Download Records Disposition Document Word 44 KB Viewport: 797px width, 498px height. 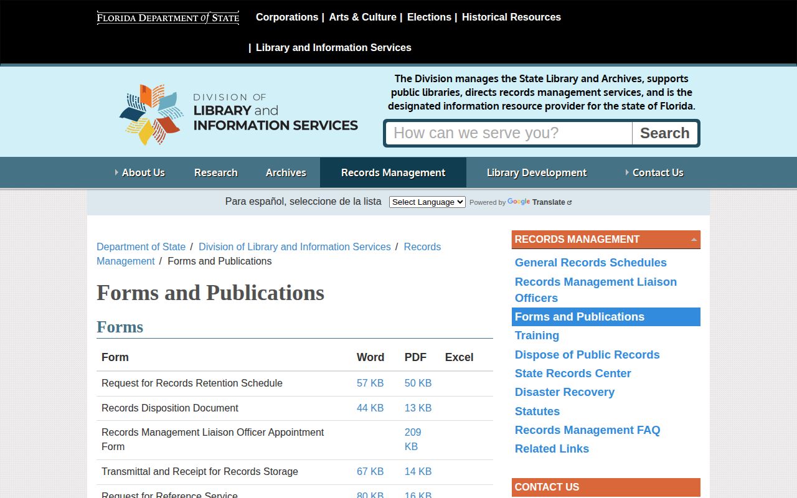370,408
